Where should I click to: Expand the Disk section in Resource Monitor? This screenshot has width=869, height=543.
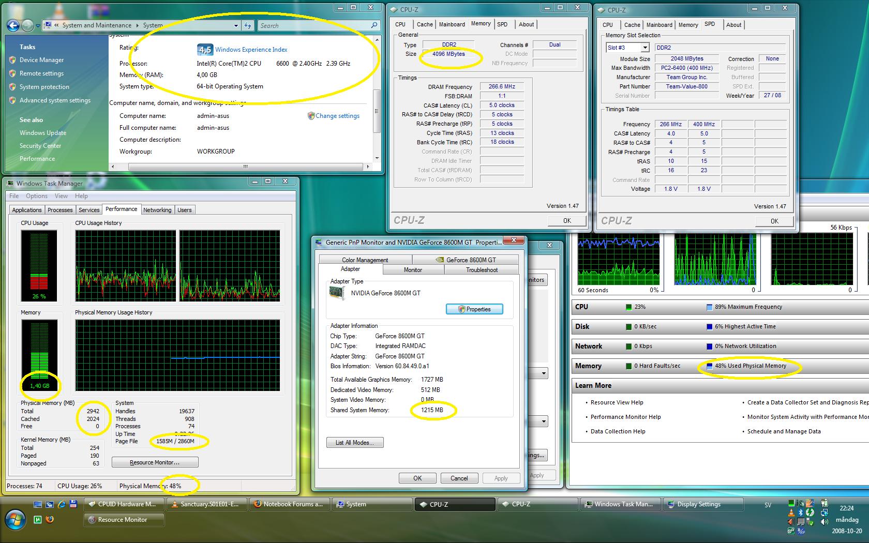720,326
